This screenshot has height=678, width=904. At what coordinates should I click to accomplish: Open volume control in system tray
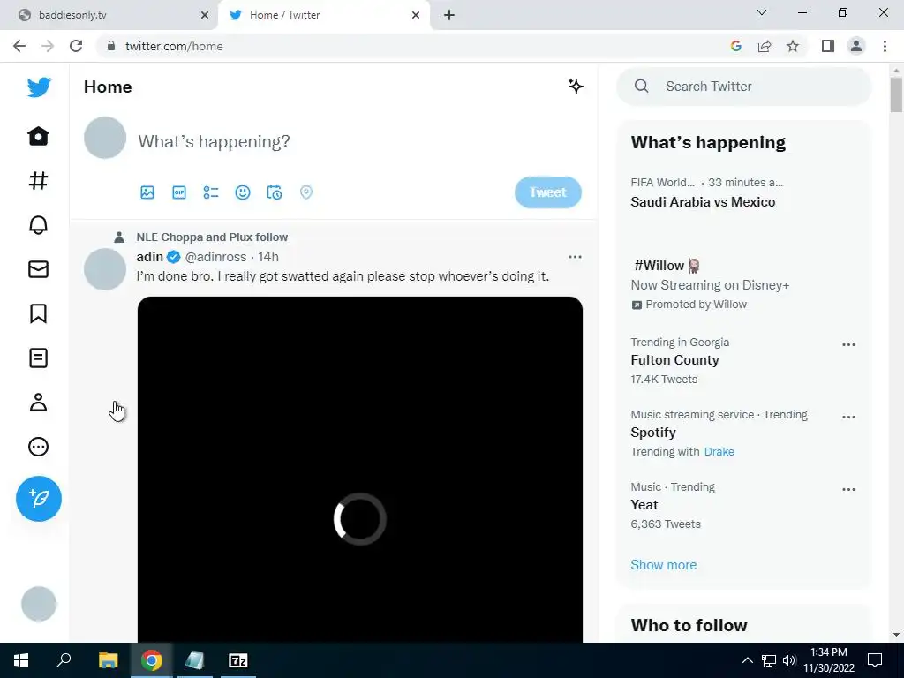click(x=789, y=660)
